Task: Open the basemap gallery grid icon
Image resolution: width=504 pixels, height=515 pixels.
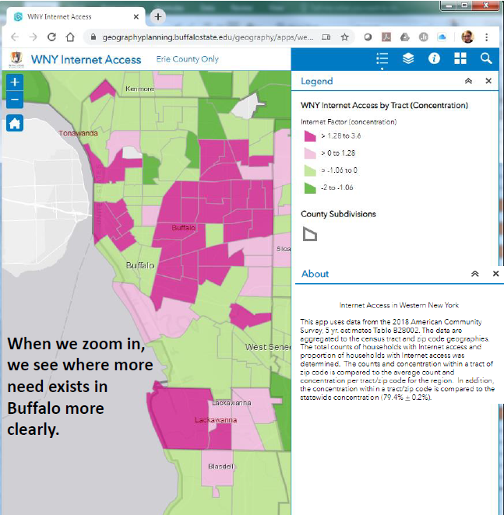Action: tap(460, 58)
